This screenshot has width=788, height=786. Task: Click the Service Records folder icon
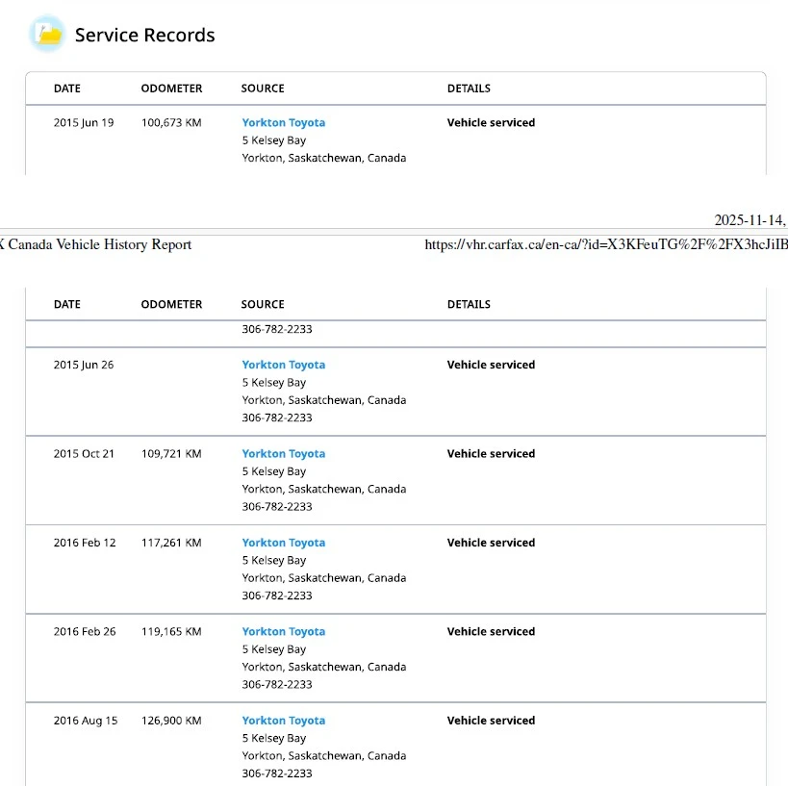pos(47,34)
